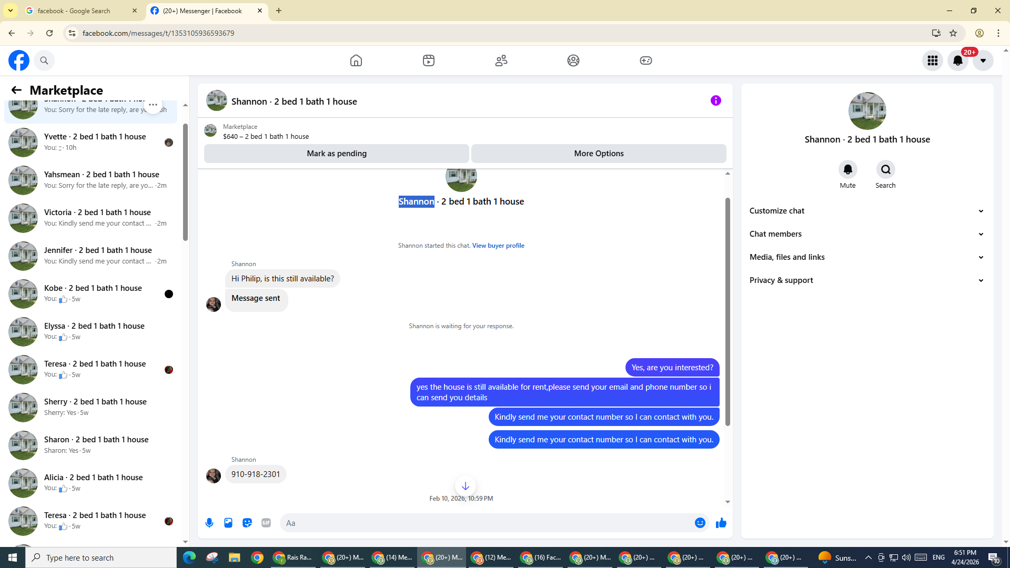Screen dimensions: 1010x568
Task: Click the taskbar search box
Action: pyautogui.click(x=101, y=557)
